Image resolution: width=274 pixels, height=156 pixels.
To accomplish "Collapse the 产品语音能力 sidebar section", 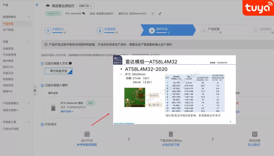I will click(x=29, y=103).
